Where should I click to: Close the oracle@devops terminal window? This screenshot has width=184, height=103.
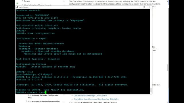coord(149,7)
